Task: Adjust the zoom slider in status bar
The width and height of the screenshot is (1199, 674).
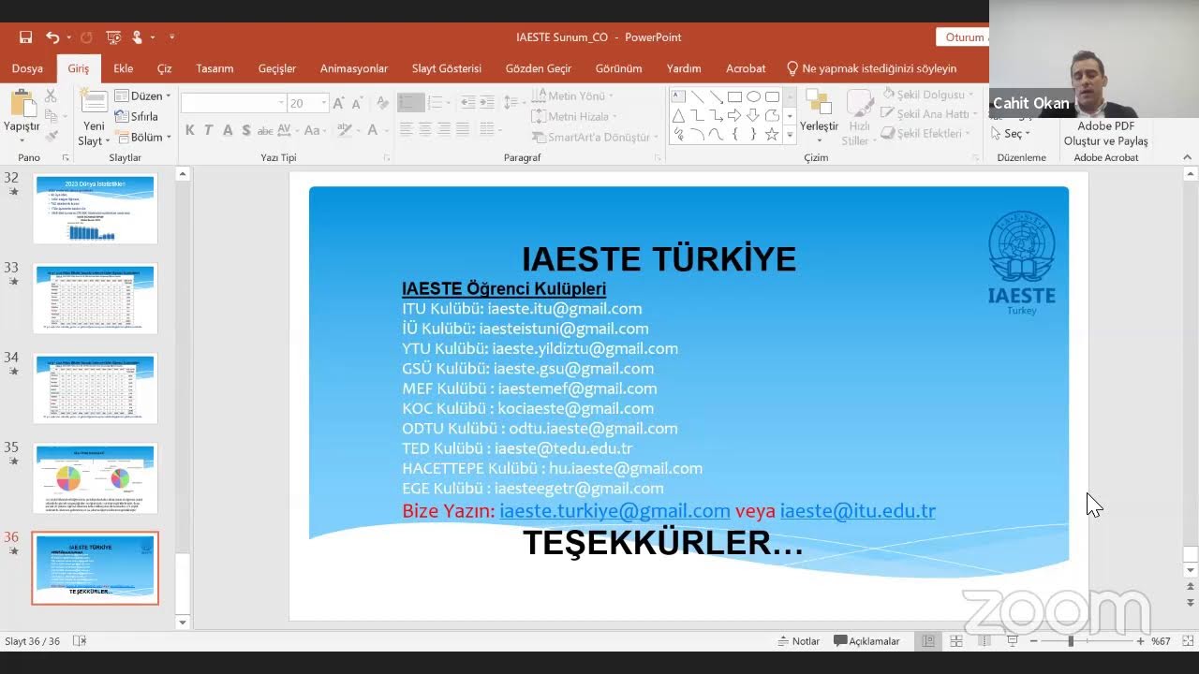Action: 1071,641
